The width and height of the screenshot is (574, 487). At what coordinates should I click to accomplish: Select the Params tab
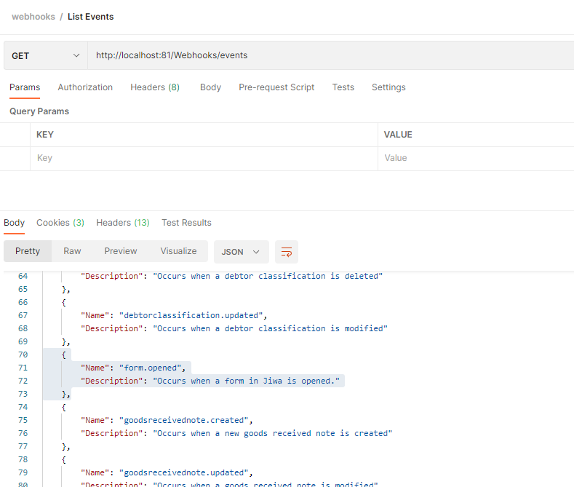click(x=25, y=87)
